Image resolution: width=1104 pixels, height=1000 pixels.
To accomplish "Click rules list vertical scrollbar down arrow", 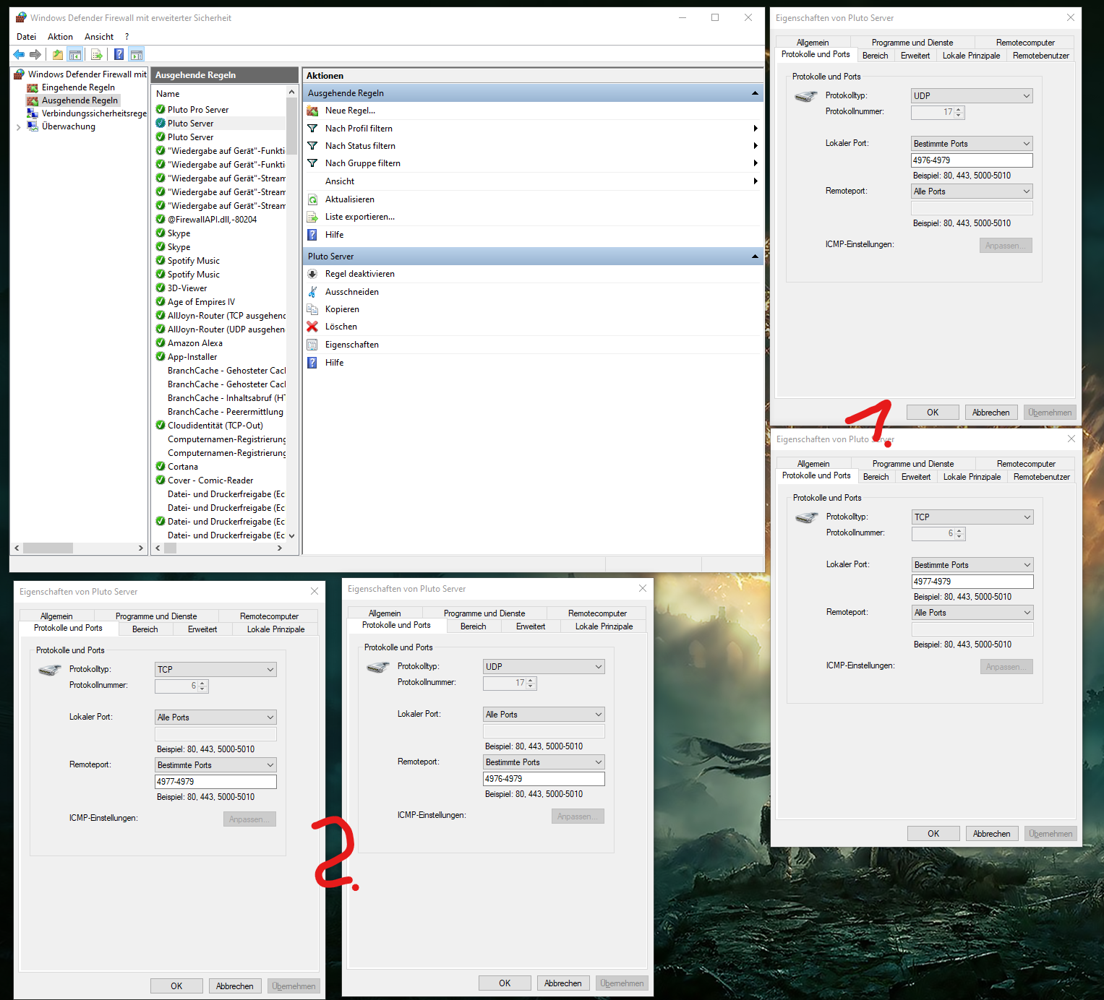I will pos(292,536).
